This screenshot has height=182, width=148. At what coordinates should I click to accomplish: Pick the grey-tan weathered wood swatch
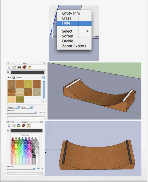point(37,92)
